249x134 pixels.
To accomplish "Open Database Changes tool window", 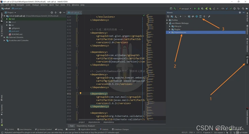I will tap(120, 129).
